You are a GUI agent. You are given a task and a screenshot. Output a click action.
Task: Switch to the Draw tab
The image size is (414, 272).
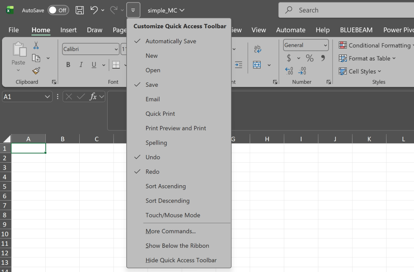tap(95, 30)
